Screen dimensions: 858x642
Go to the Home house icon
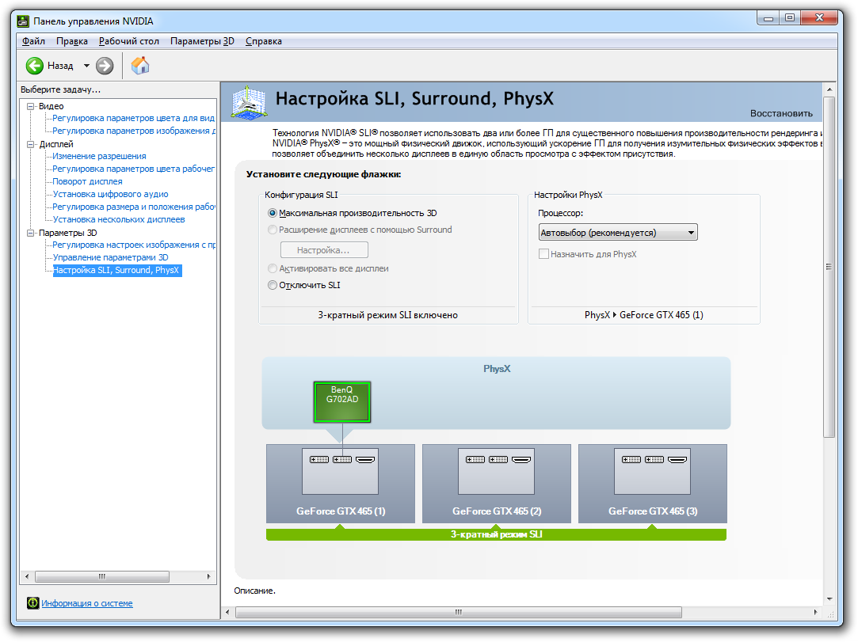click(140, 65)
